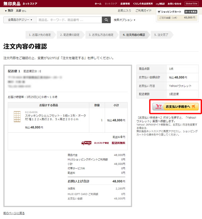
Task: Open お気に入り favorites
Action: point(124,11)
